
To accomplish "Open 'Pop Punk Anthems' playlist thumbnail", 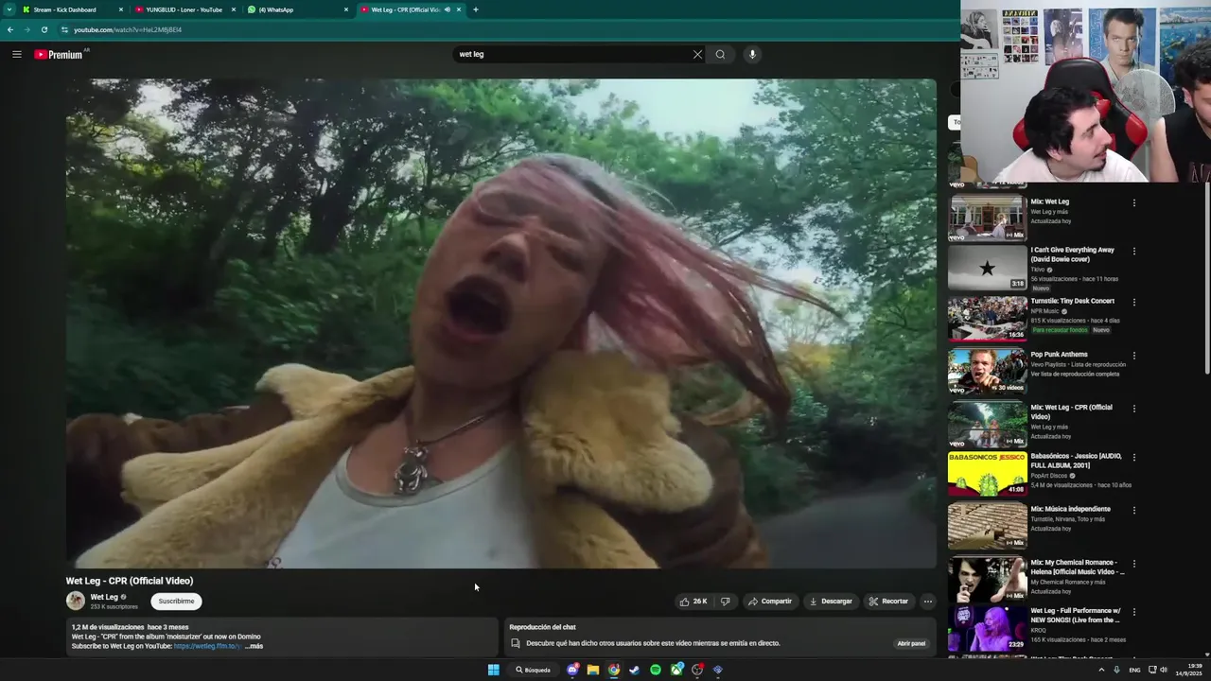I will pos(987,371).
